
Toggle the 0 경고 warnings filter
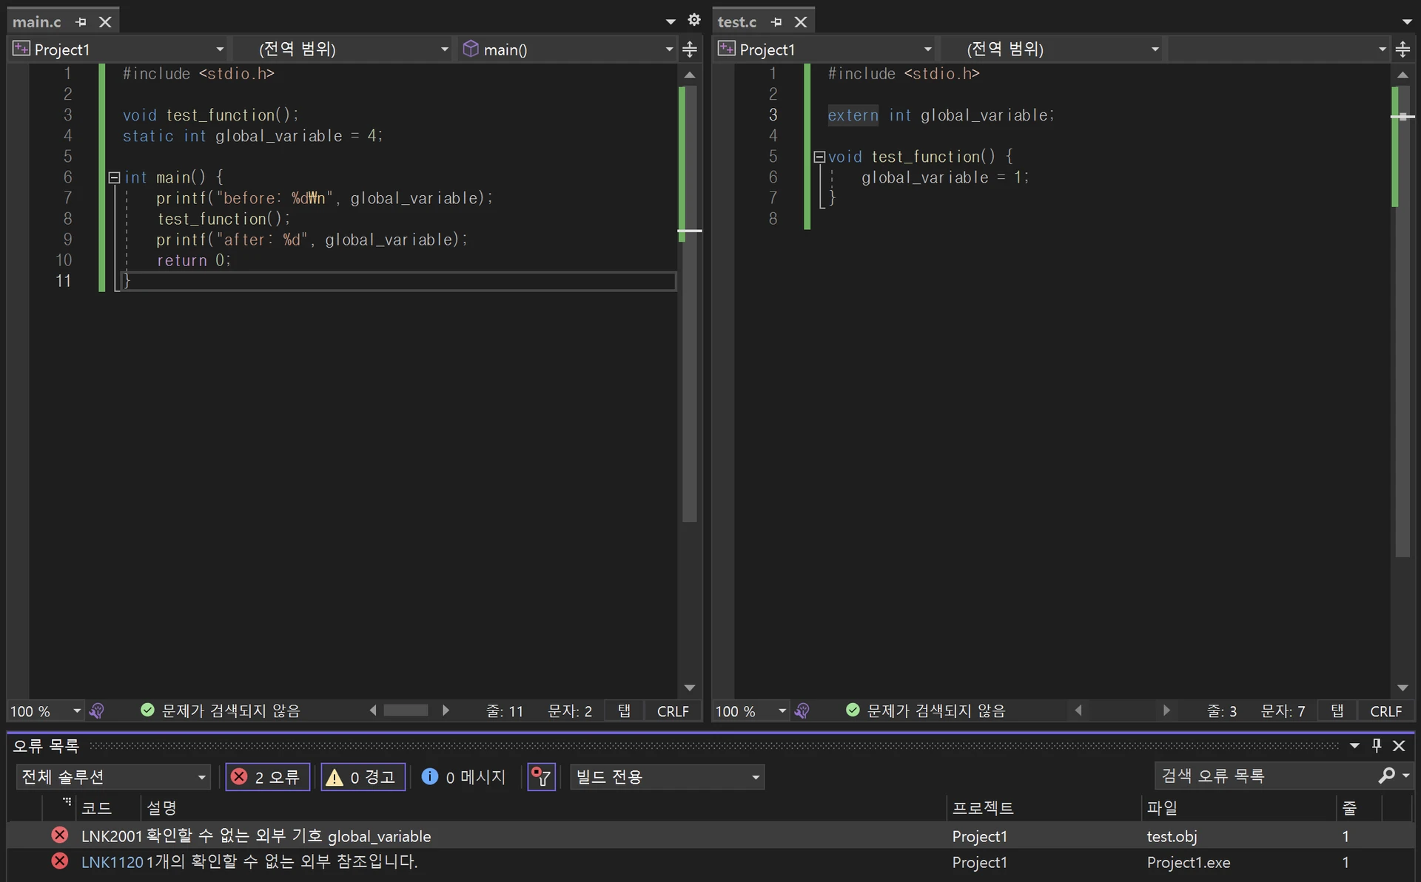[363, 777]
